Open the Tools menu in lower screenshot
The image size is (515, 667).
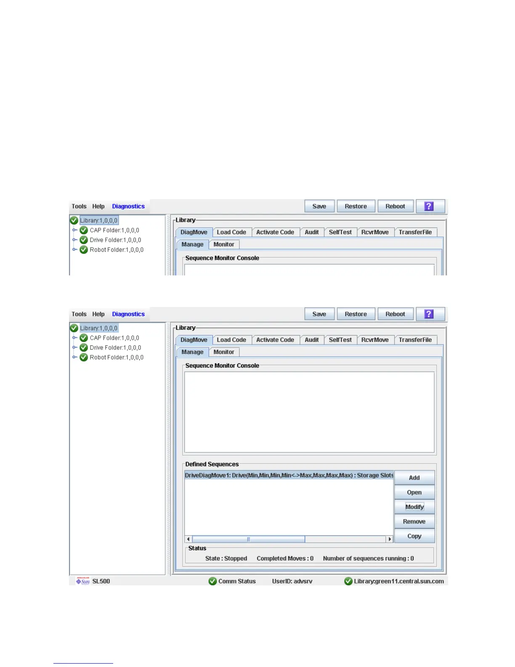(79, 314)
